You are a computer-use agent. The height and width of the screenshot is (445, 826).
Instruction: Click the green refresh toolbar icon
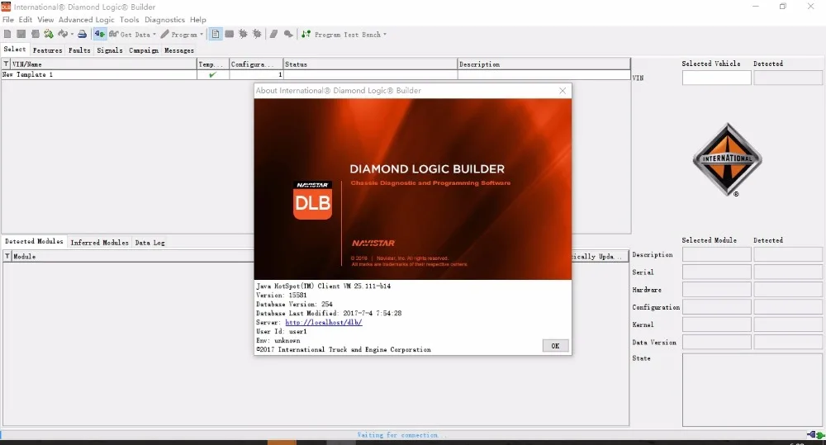[49, 34]
